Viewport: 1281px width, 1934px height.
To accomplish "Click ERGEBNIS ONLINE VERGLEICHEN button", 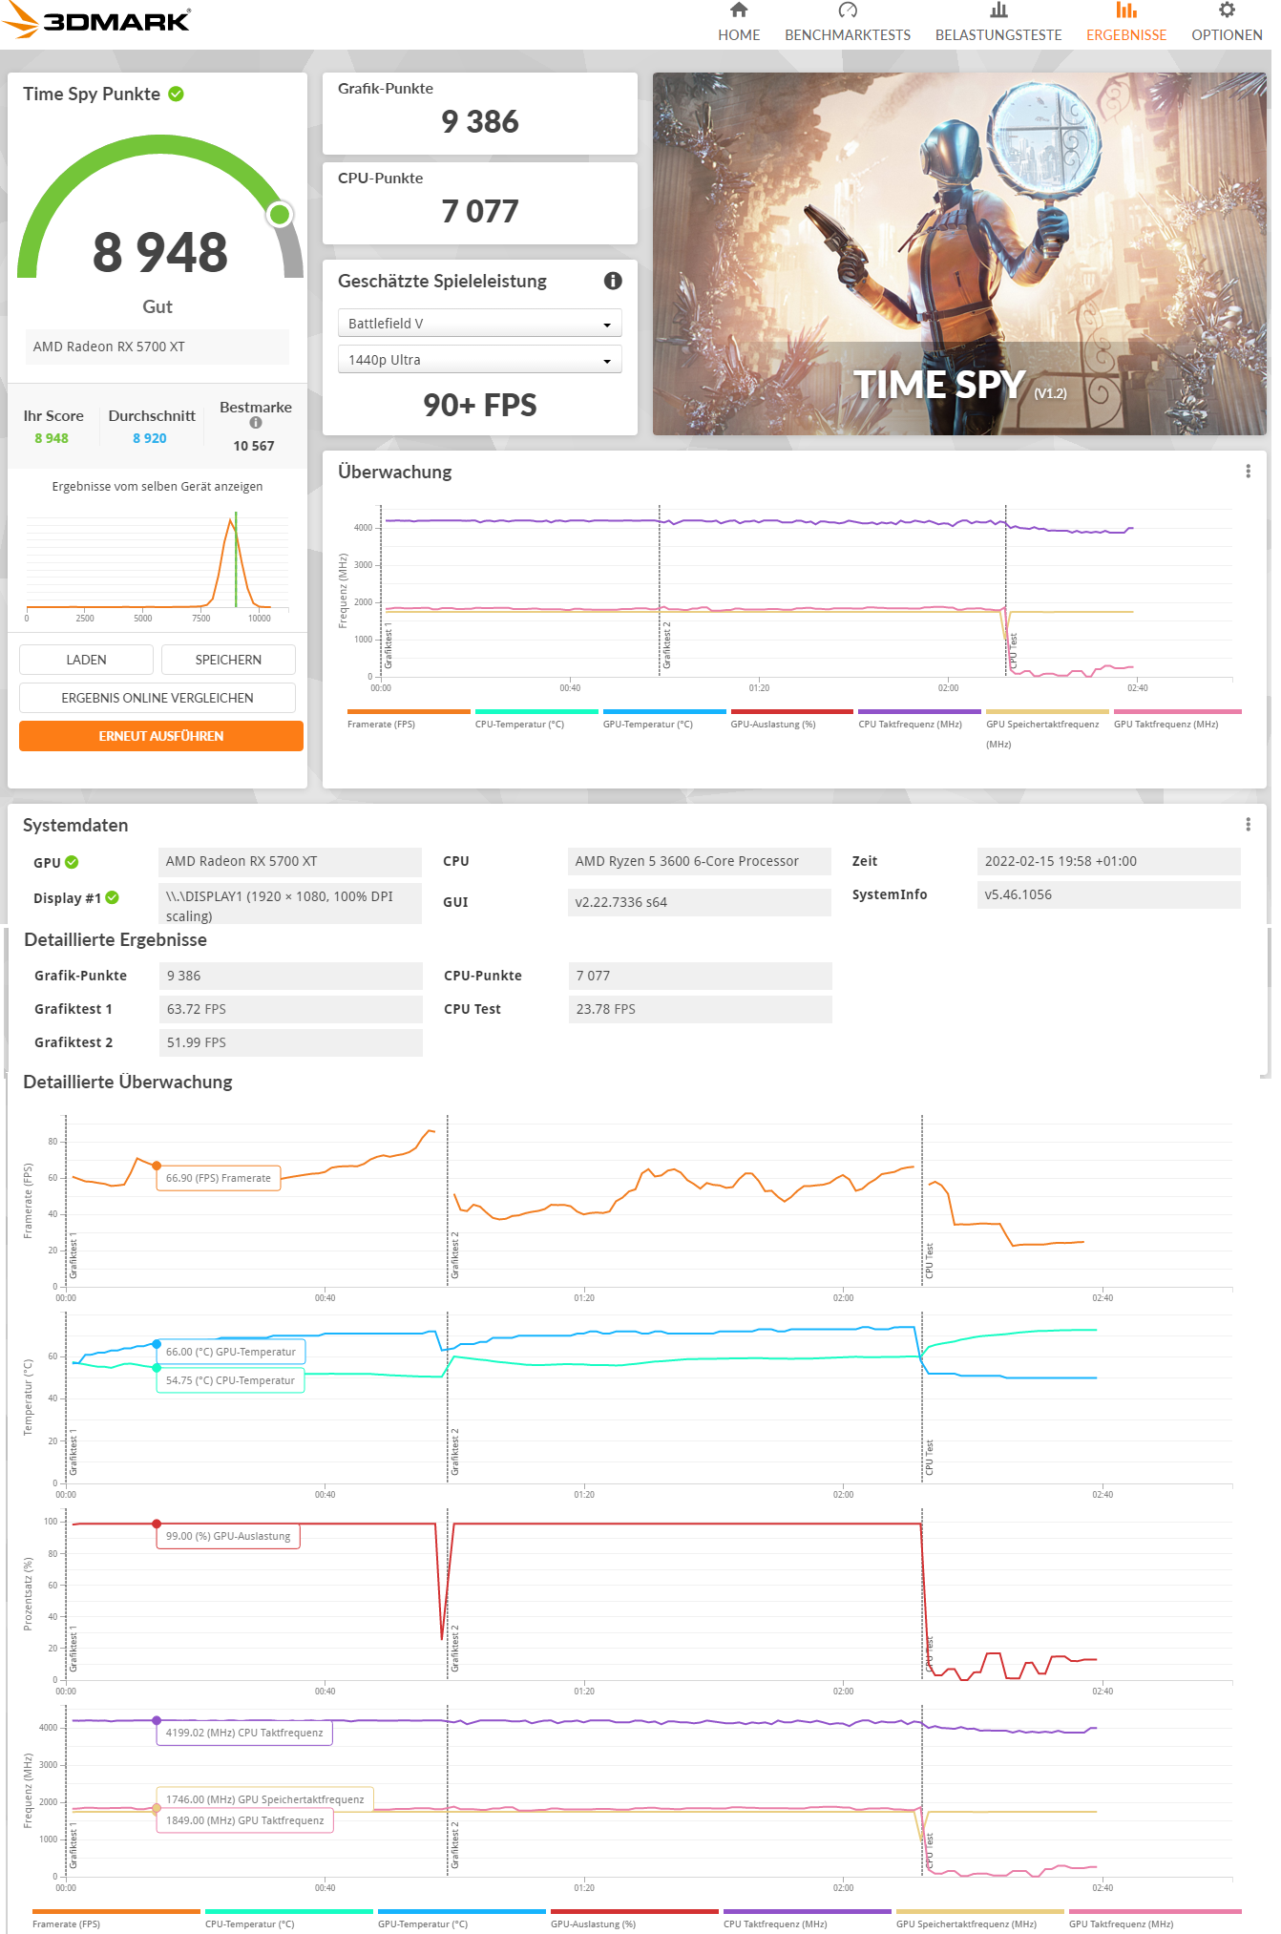I will pyautogui.click(x=157, y=698).
